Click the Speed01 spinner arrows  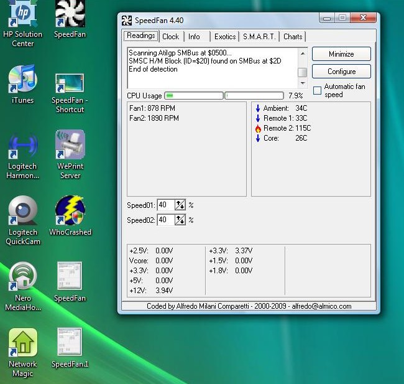coord(180,205)
